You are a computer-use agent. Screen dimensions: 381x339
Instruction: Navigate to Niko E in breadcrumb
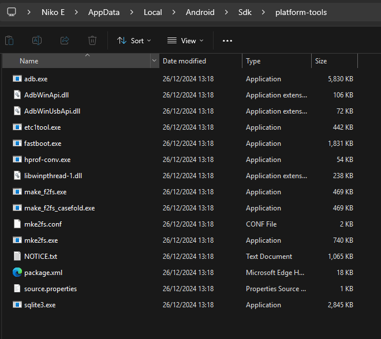click(x=53, y=12)
